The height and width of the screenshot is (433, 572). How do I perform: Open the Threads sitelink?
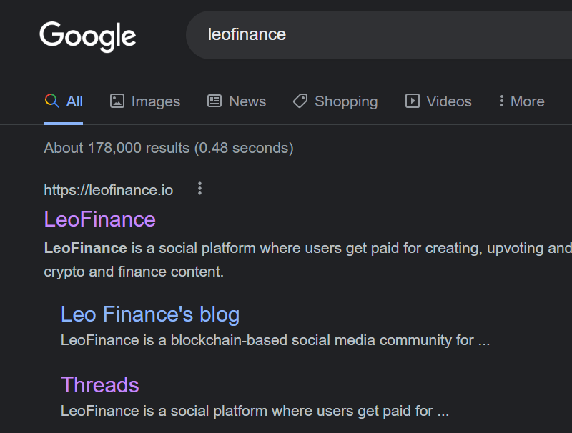tap(99, 384)
